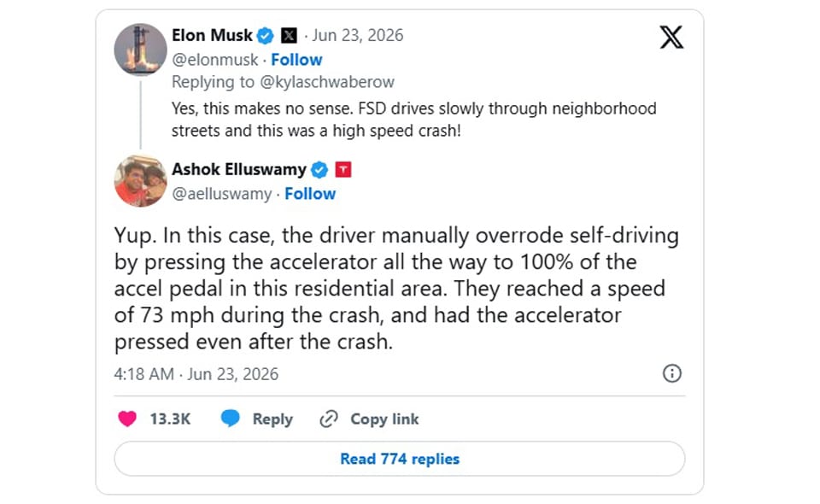Open the tweet info circle icon
The width and height of the screenshot is (820, 504).
[x=672, y=373]
